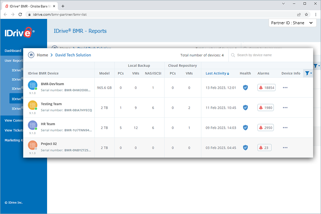This screenshot has height=214, width=321.
Task: Click the HR Team device name
Action: pyautogui.click(x=48, y=124)
